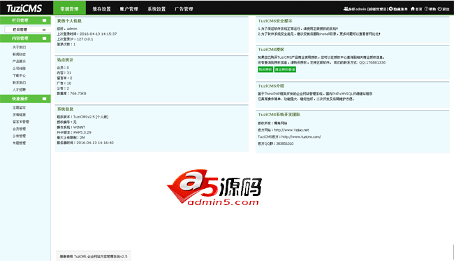Open 下载中心 in the sidebar
Viewport: 454px width, 261px height.
click(19, 76)
